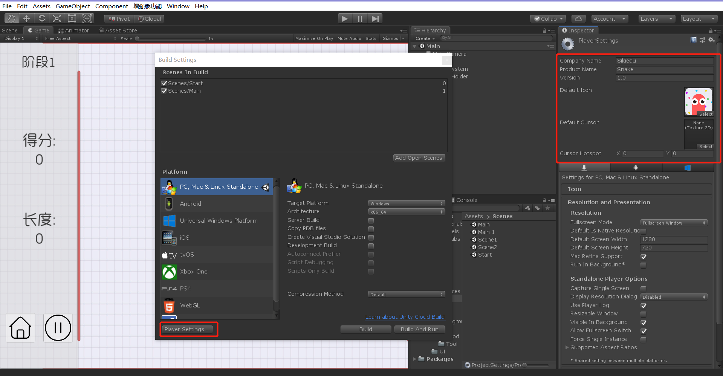Select the Android platform in Build Settings
Screen dimensions: 723x376
217,204
